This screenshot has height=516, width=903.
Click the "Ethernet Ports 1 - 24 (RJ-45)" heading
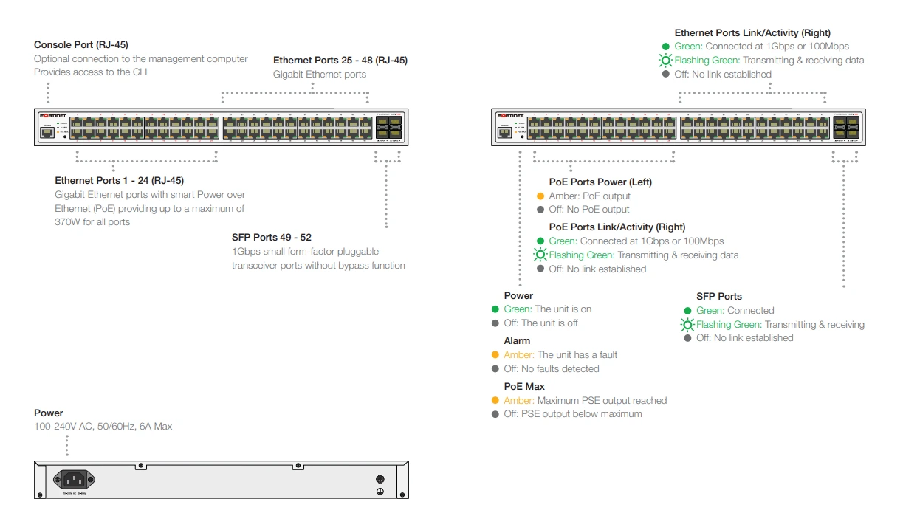120,180
